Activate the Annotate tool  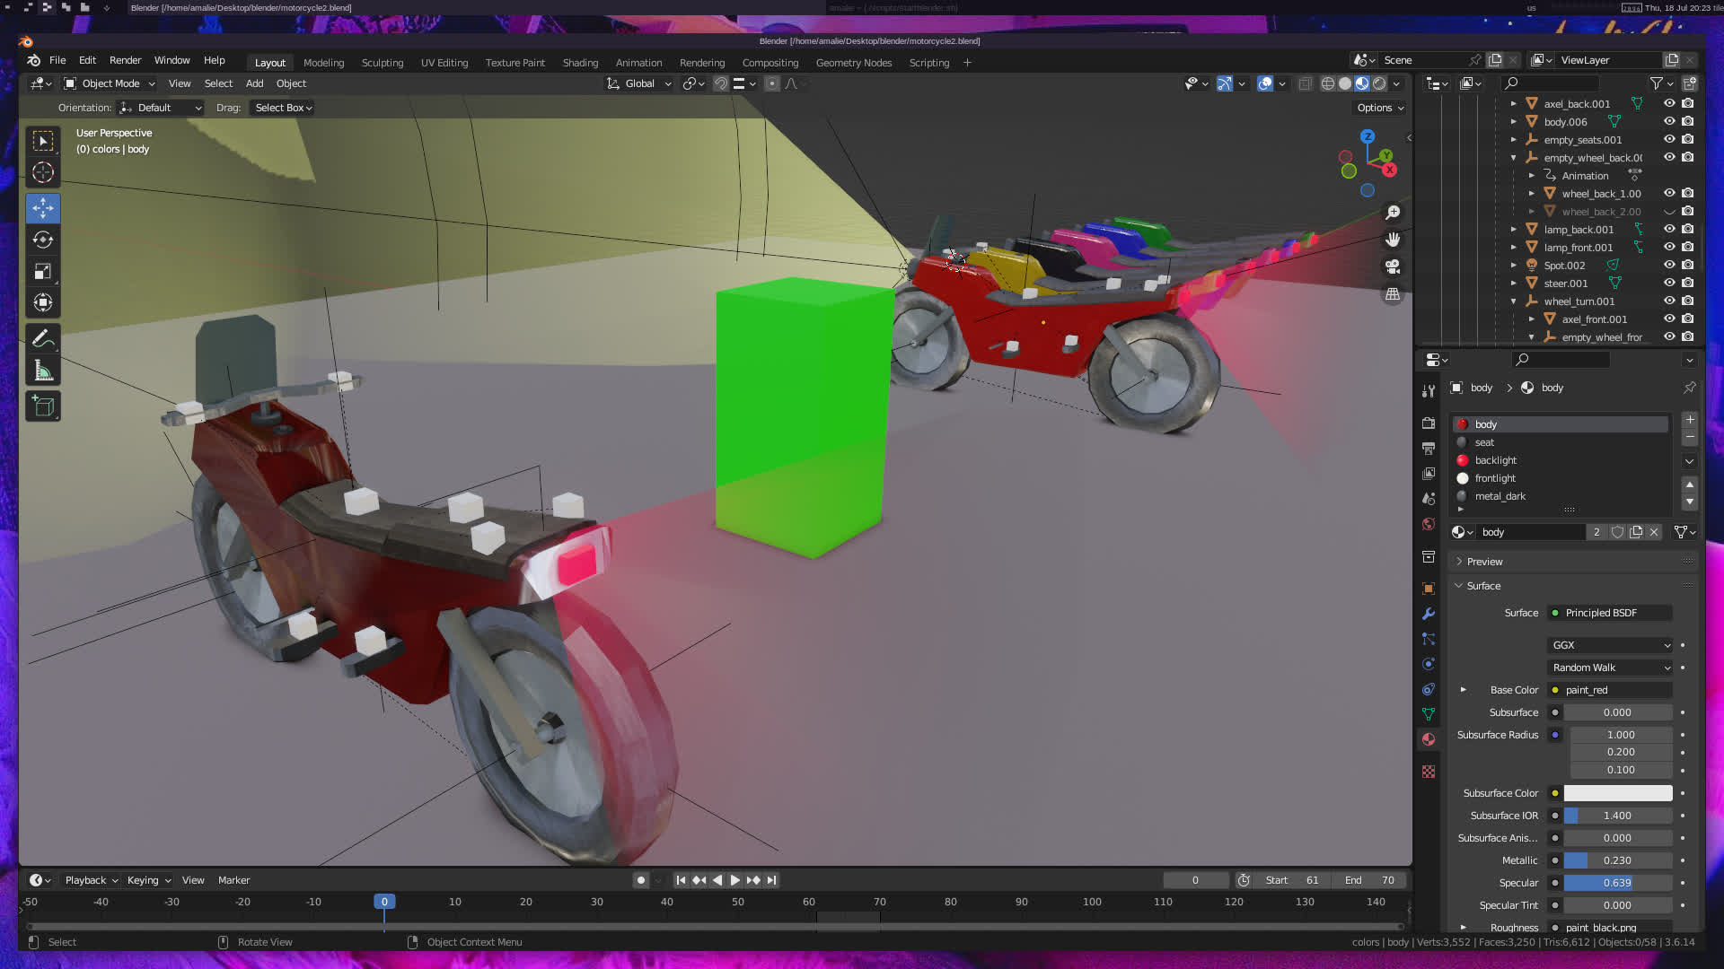(42, 339)
